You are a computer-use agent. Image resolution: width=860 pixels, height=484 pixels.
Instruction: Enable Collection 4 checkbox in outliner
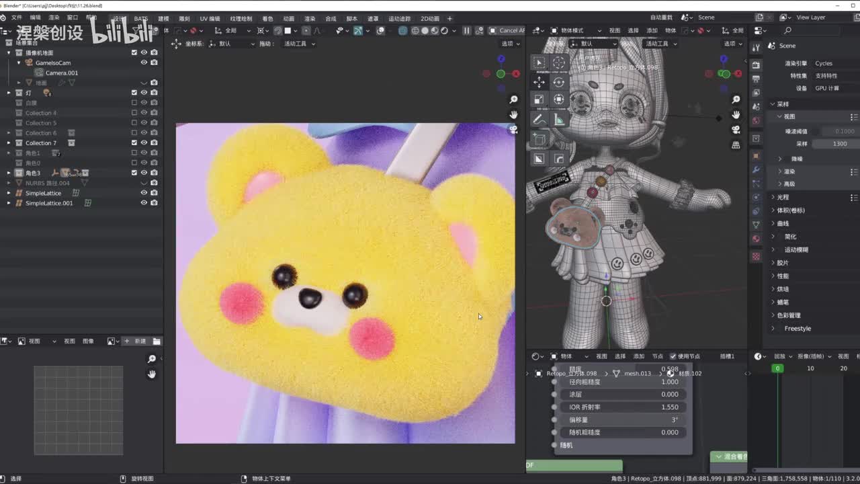pyautogui.click(x=134, y=112)
